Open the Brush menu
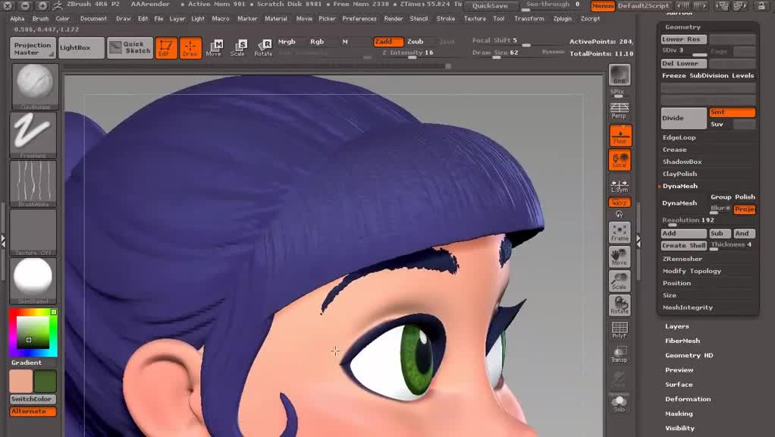 40,19
